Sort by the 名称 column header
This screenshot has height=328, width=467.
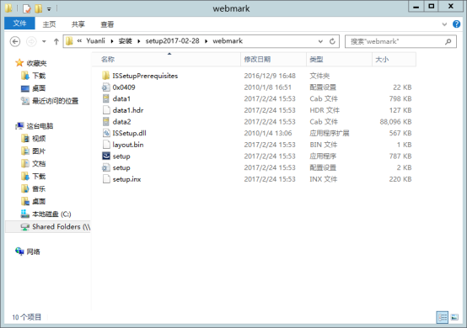coord(166,59)
